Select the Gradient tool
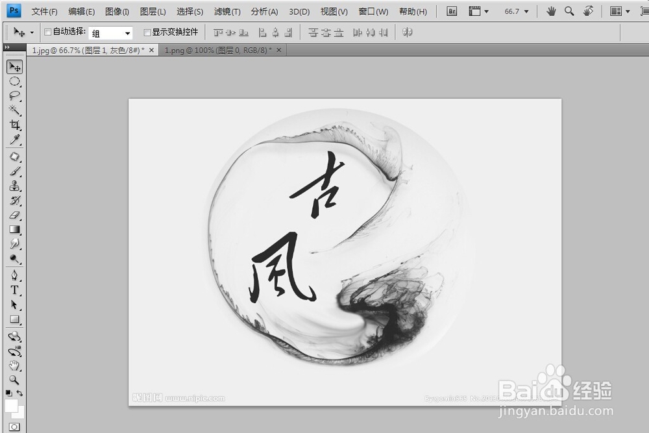 15,229
